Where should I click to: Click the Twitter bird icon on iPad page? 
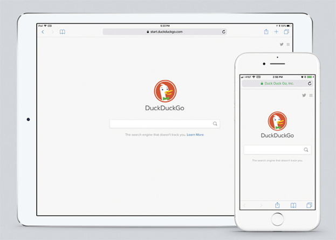[x=282, y=44]
